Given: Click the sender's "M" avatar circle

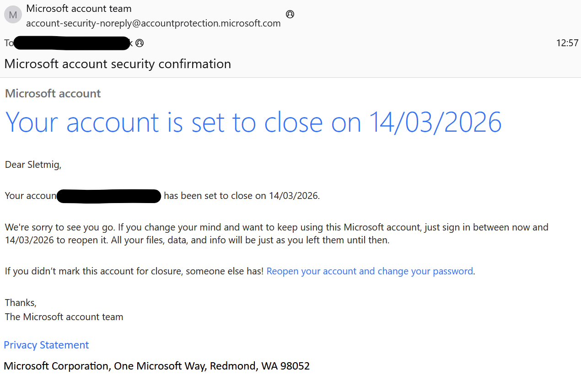Looking at the screenshot, I should (x=13, y=15).
